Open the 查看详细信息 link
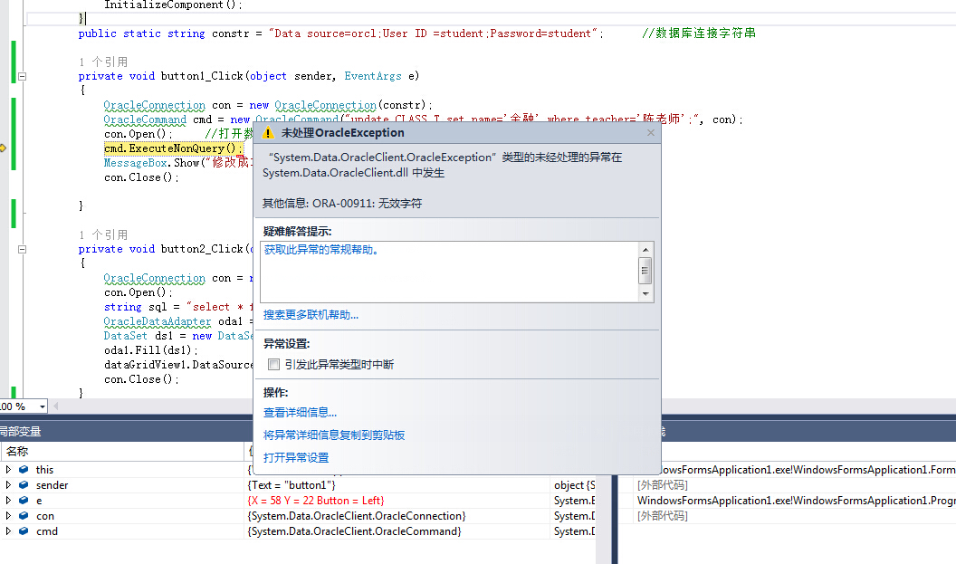This screenshot has height=564, width=956. (x=300, y=413)
